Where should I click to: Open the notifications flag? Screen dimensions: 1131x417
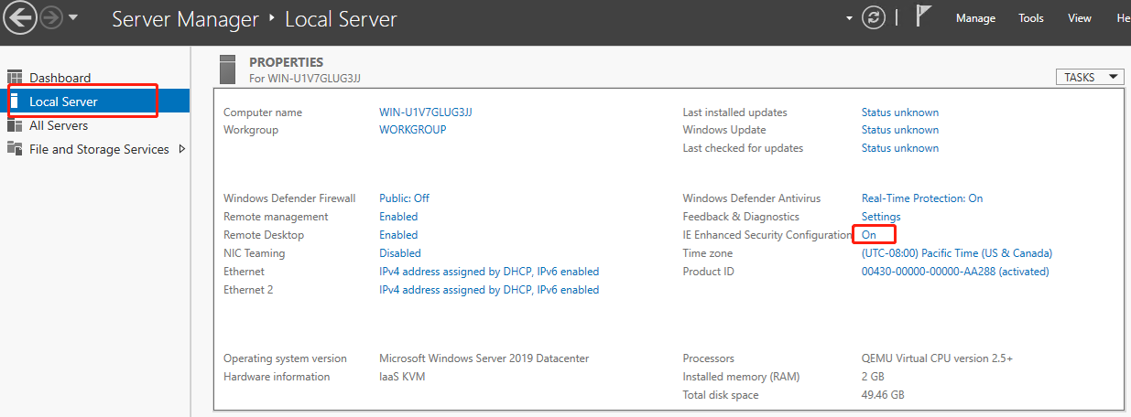923,17
